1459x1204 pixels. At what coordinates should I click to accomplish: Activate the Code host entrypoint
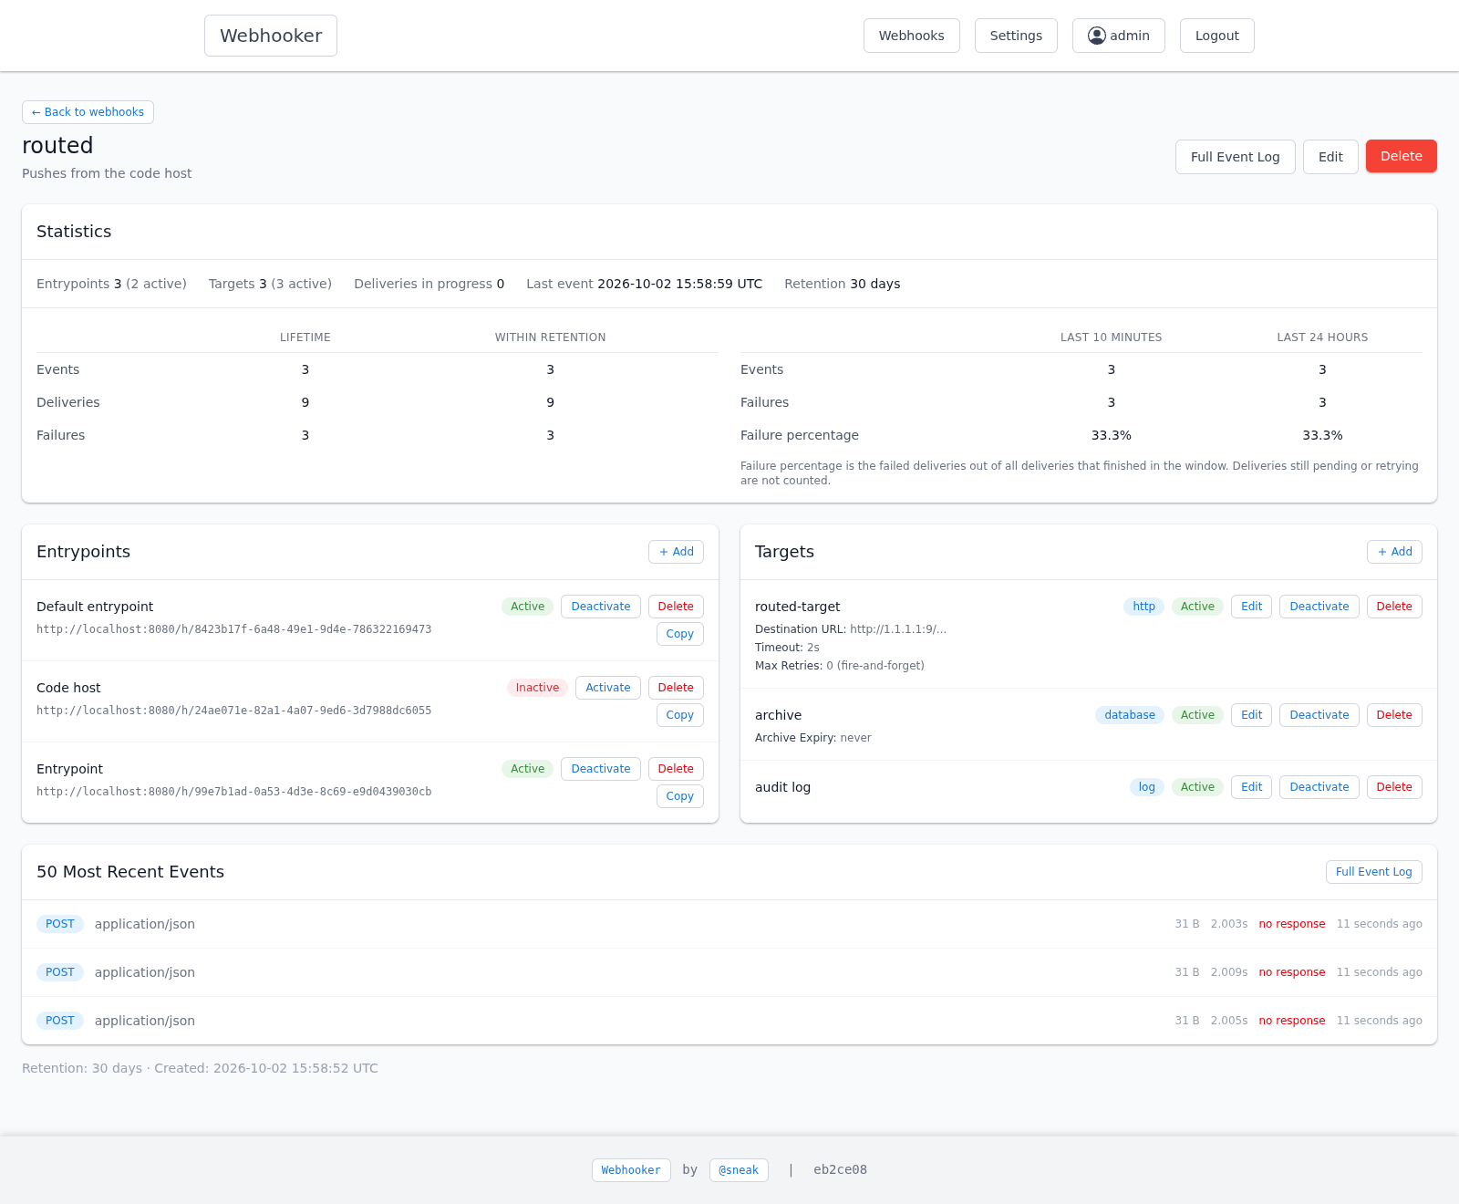point(607,688)
